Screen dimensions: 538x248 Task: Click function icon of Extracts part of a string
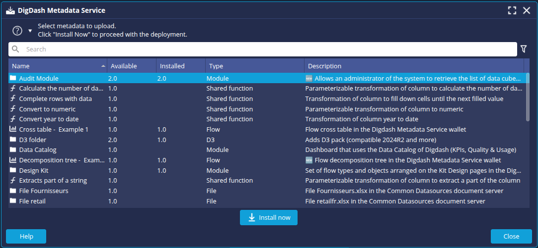(13, 180)
